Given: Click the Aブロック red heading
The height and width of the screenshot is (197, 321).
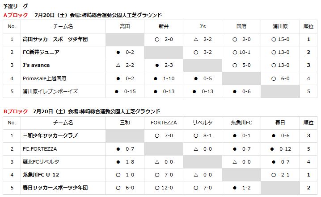Looking at the screenshot, I should [16, 15].
